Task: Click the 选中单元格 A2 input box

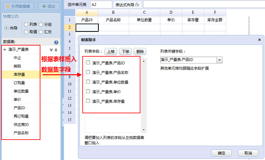Action: click(101, 5)
